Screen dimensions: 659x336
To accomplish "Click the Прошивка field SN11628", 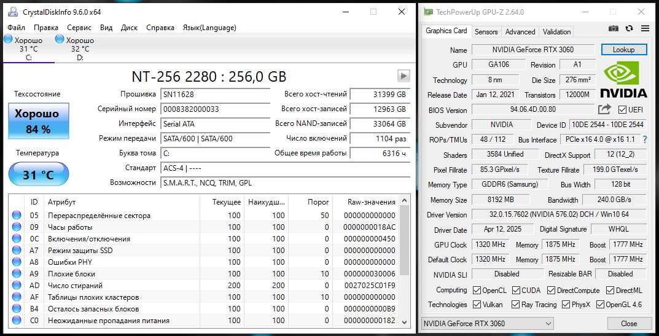I will point(216,94).
